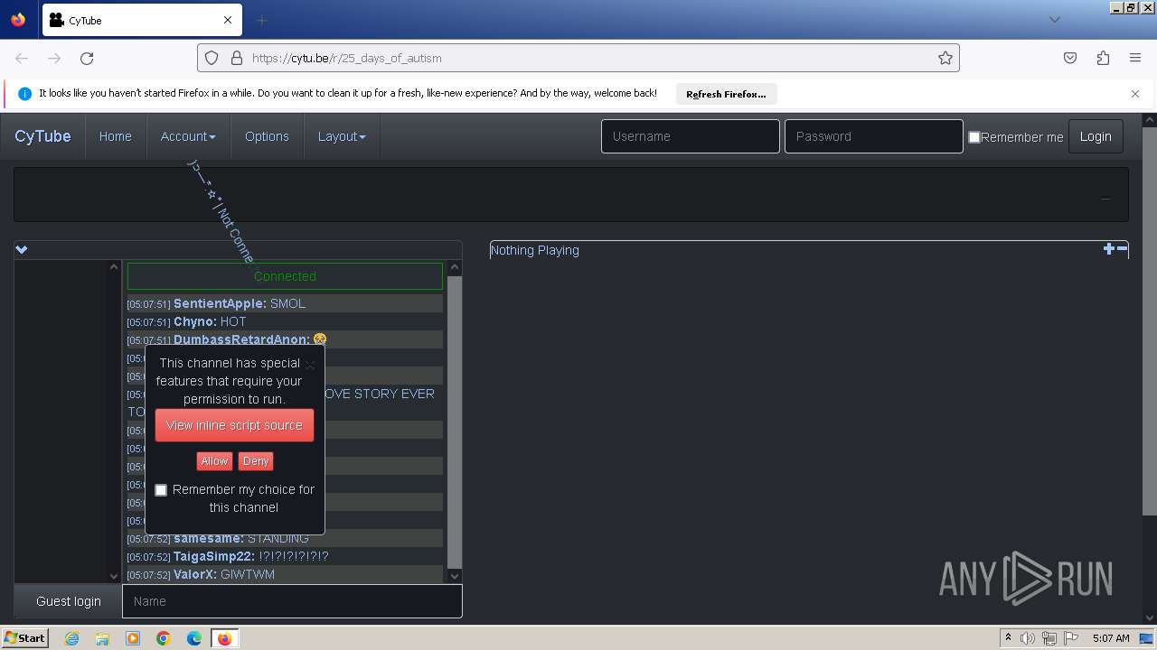Shrink the video with minus icon
1157x650 pixels.
point(1123,249)
